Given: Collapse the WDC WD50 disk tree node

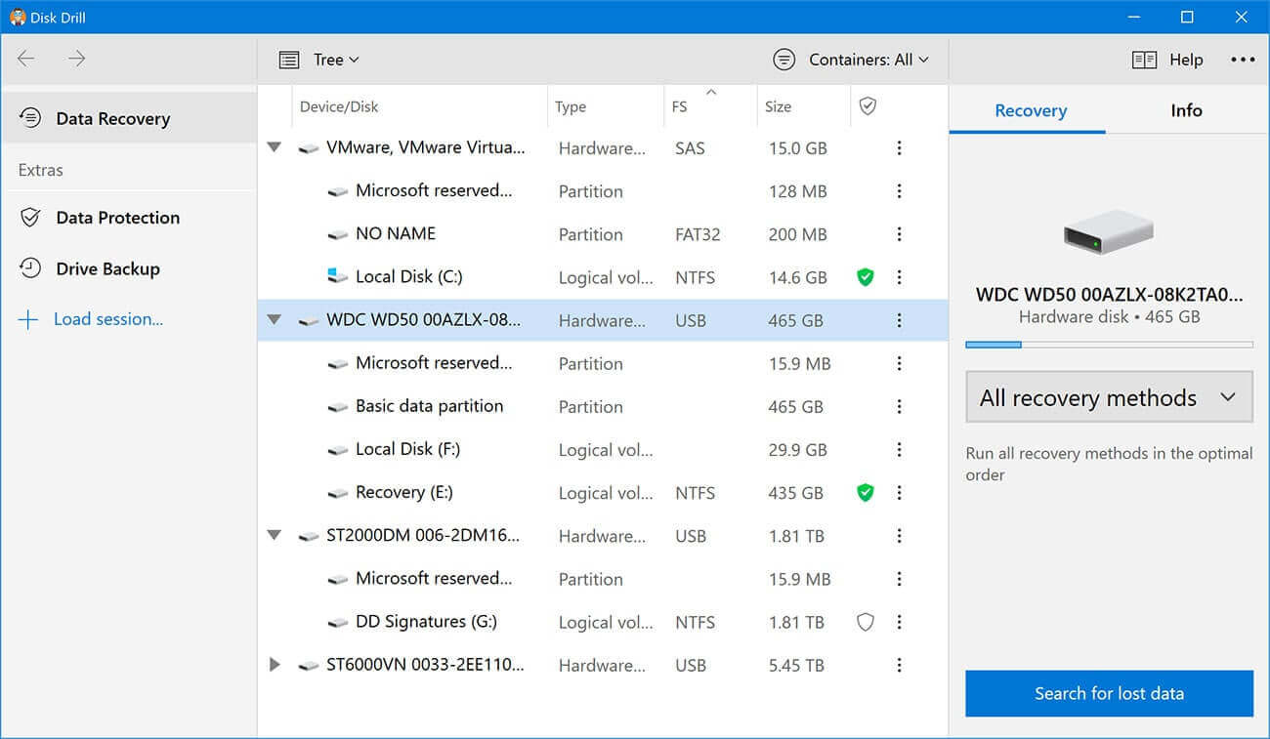Looking at the screenshot, I should point(275,320).
